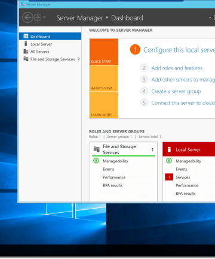Image resolution: width=215 pixels, height=259 pixels.
Task: Click the Dashboard grid icon in sidebar
Action: click(26, 36)
